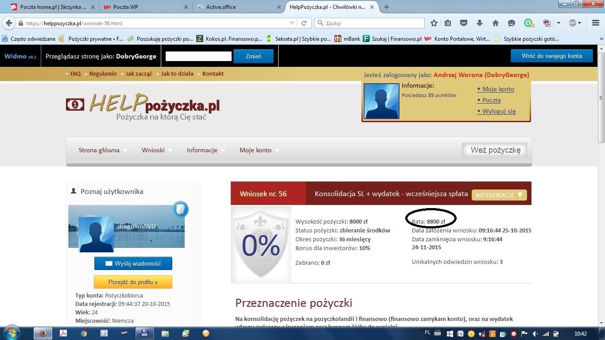Click the battery power tray icon
The height and width of the screenshot is (340, 605).
tap(556, 334)
